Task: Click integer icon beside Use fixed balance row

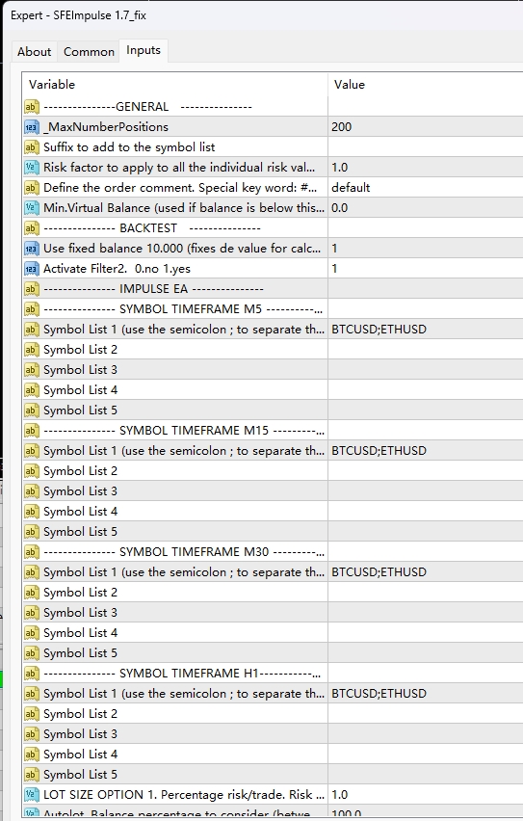Action: click(x=32, y=249)
